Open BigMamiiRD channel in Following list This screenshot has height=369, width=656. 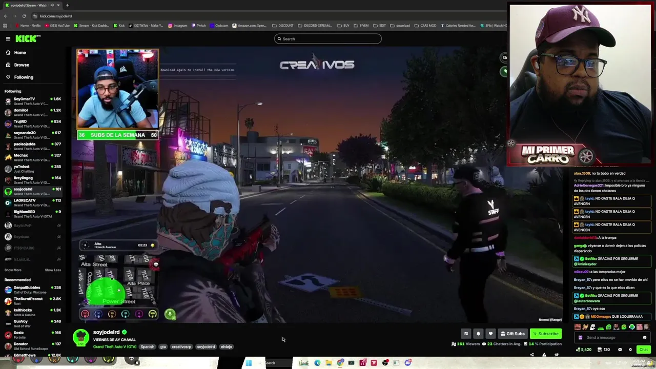click(x=33, y=214)
